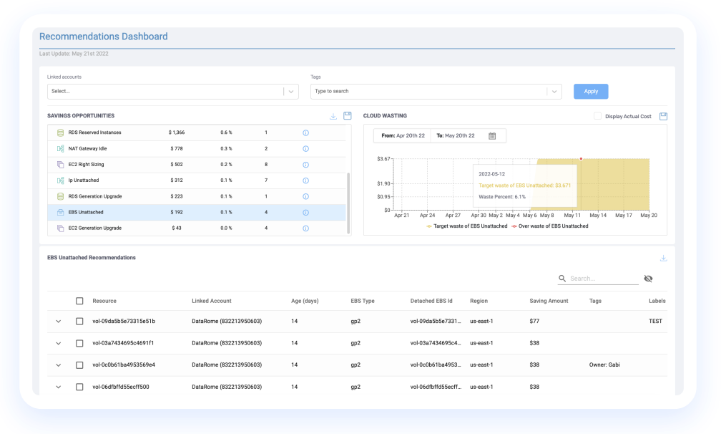
Task: Show info for RDS Reserved Instances
Action: (306, 132)
